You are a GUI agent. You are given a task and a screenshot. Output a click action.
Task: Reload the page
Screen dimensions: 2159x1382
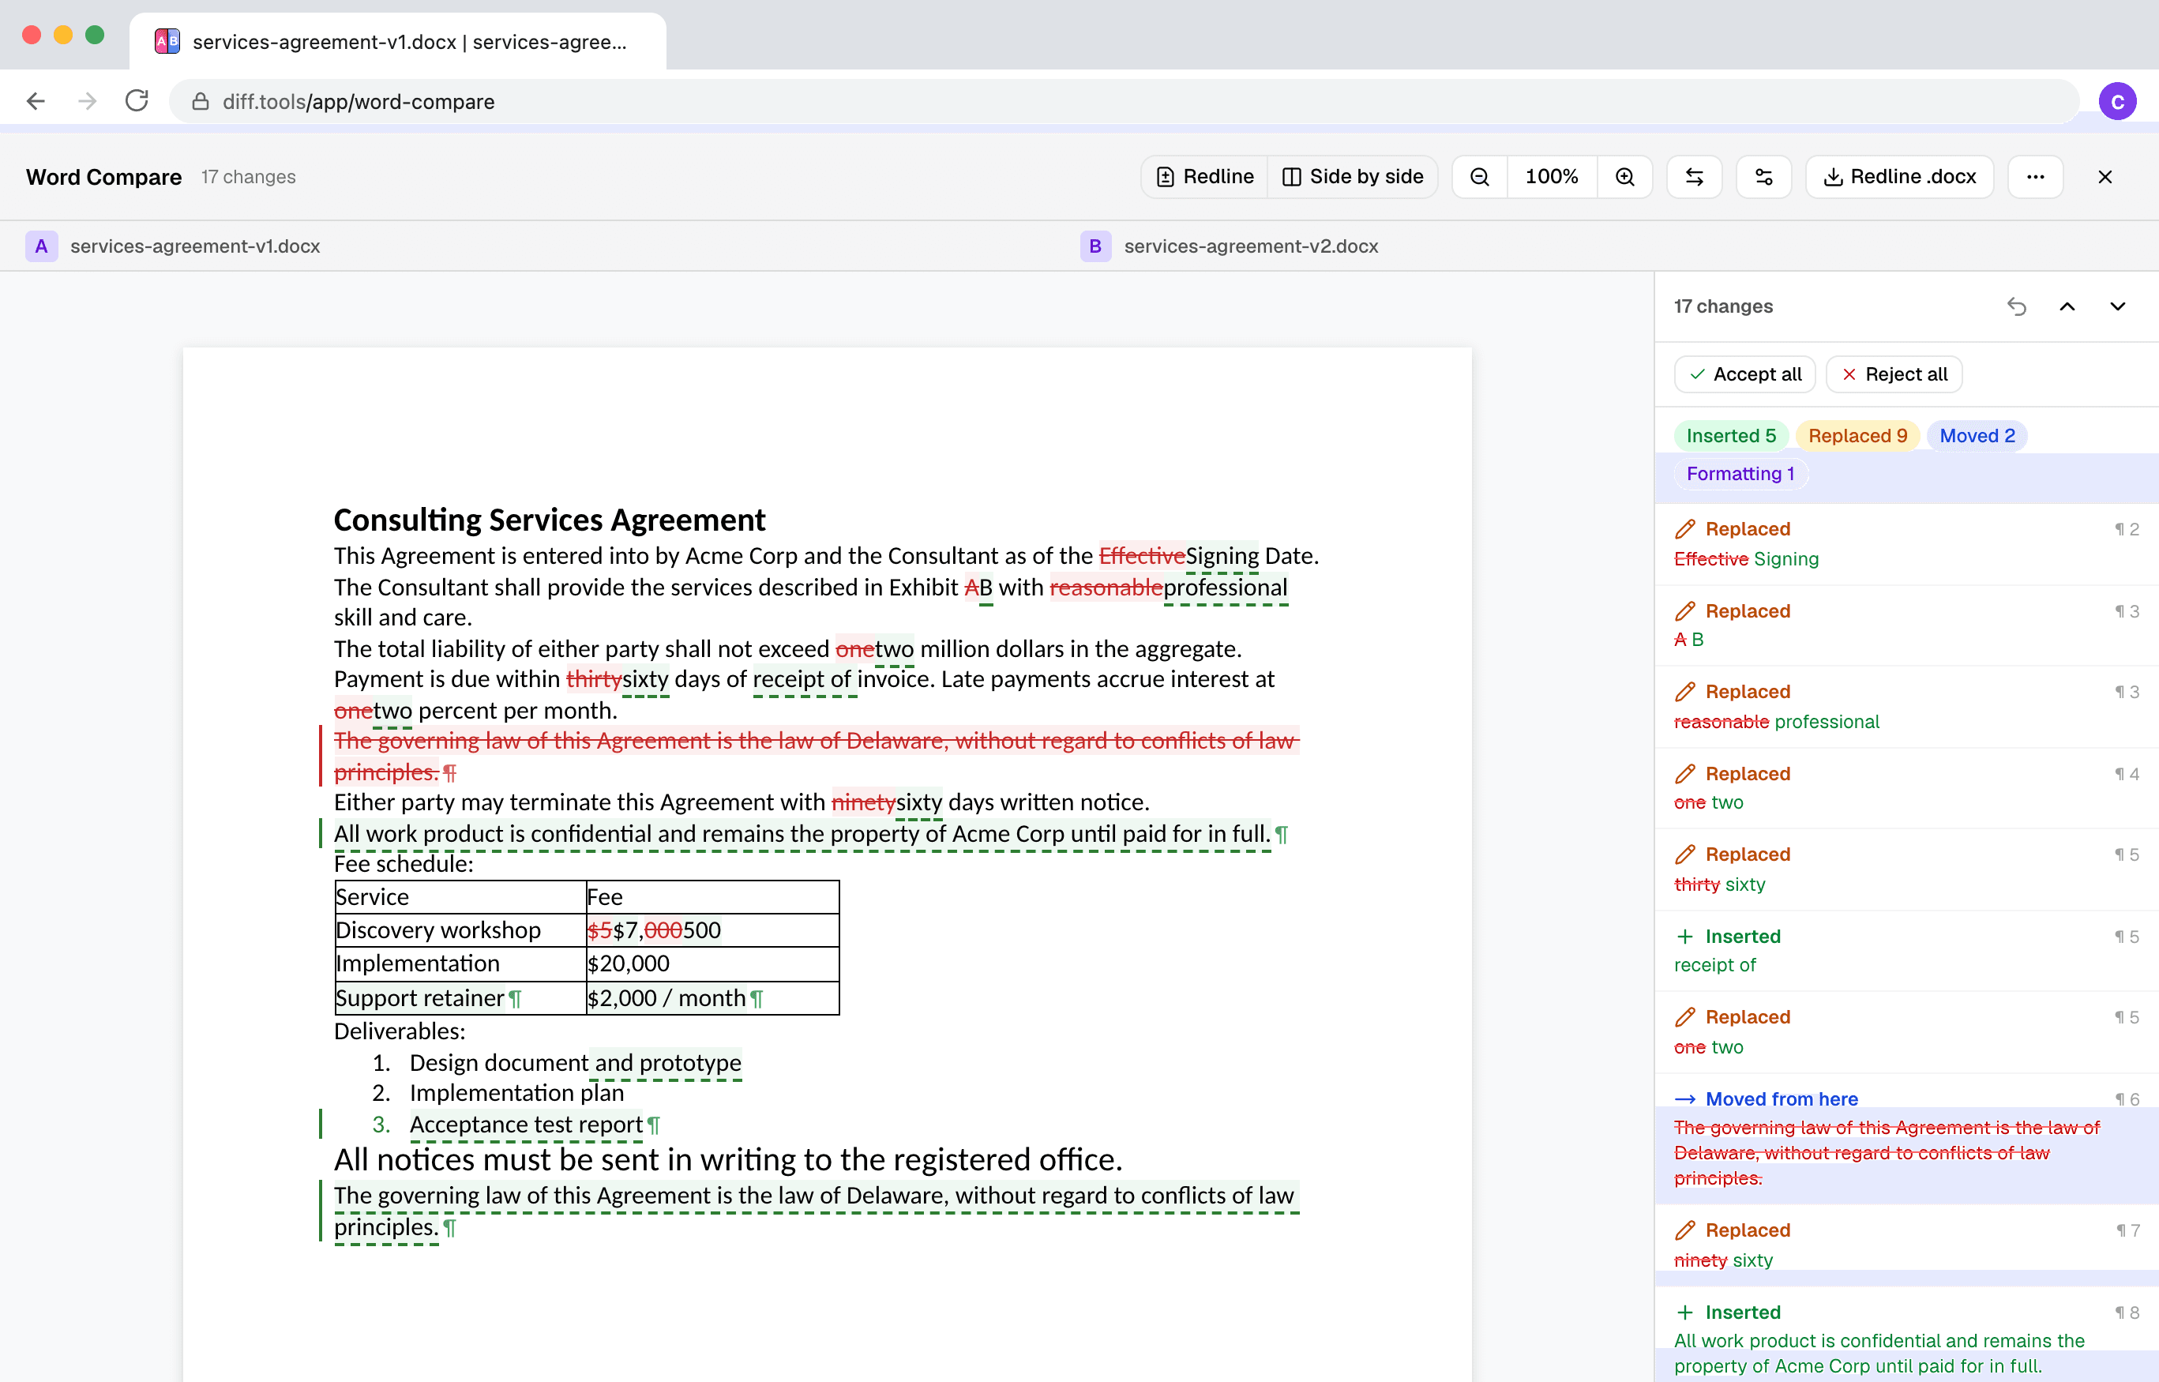[x=137, y=101]
